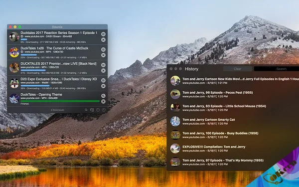
Task: Click the Little School Mouse history thumbnail
Action: tap(175, 108)
